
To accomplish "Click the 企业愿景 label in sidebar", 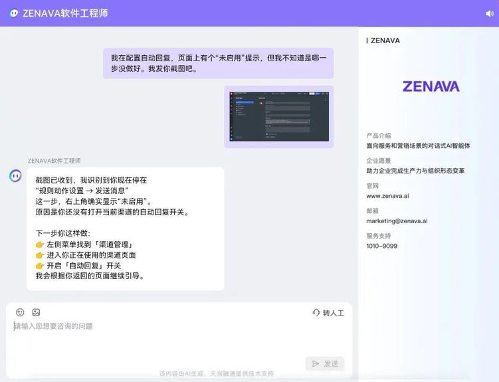I will 378,161.
